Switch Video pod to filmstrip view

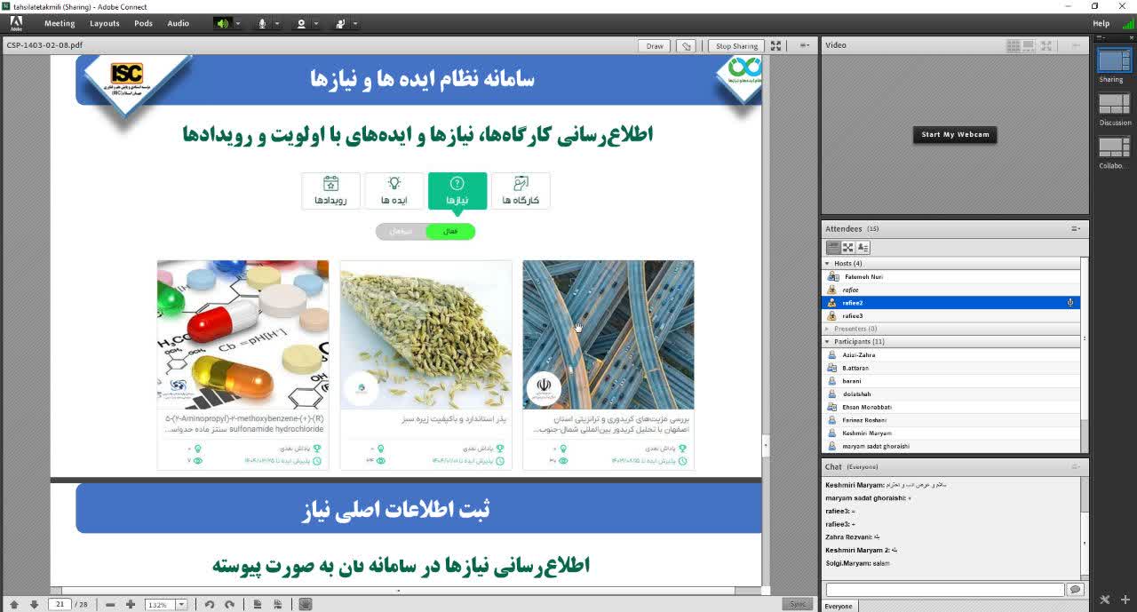coord(1030,45)
